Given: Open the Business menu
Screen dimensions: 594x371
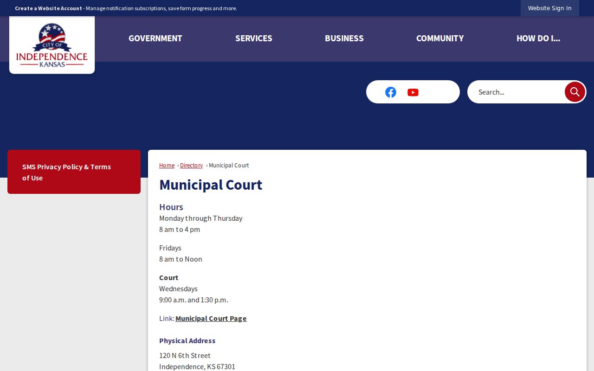Looking at the screenshot, I should [344, 38].
